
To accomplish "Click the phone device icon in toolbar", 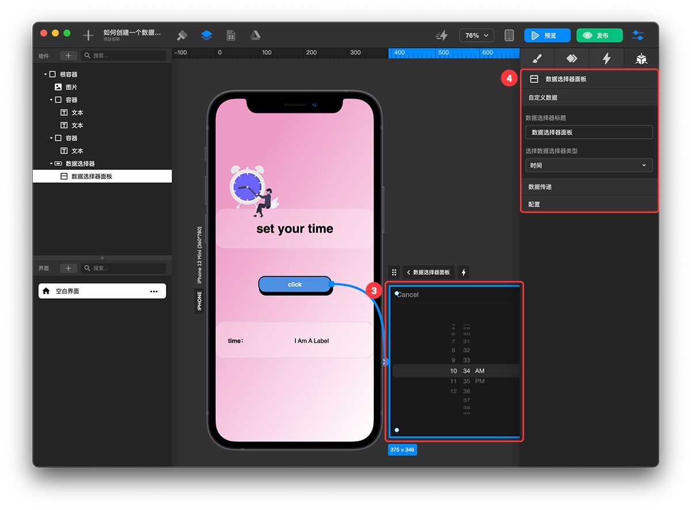I will click(509, 36).
